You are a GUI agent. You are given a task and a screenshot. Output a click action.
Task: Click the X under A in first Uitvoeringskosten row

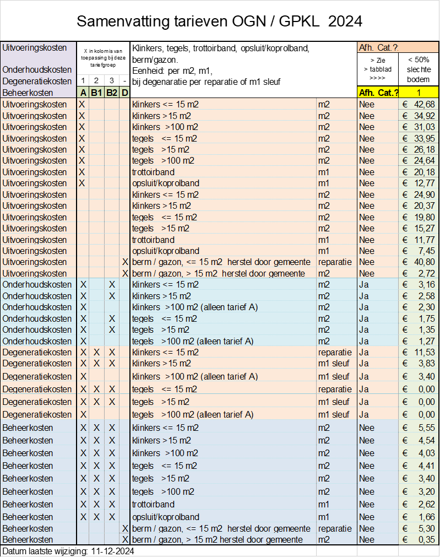pyautogui.click(x=83, y=104)
